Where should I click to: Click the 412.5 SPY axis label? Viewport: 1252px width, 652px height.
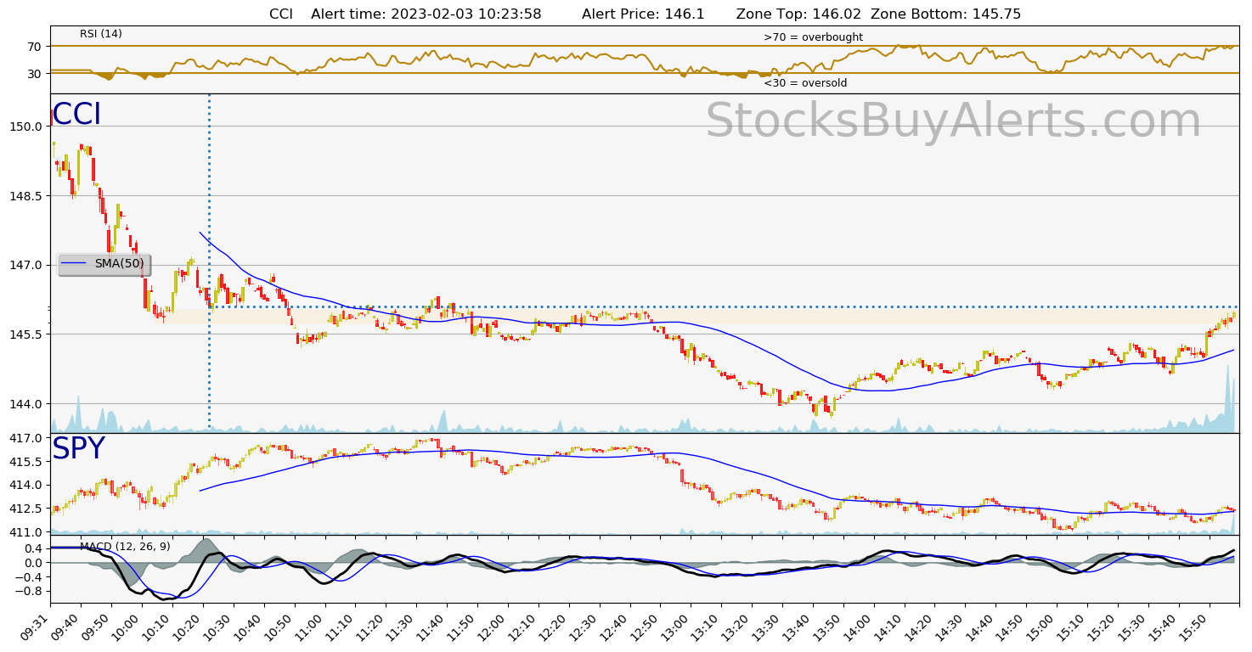[25, 509]
